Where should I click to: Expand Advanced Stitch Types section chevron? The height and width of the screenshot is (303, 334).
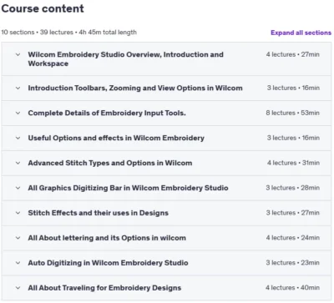point(18,163)
